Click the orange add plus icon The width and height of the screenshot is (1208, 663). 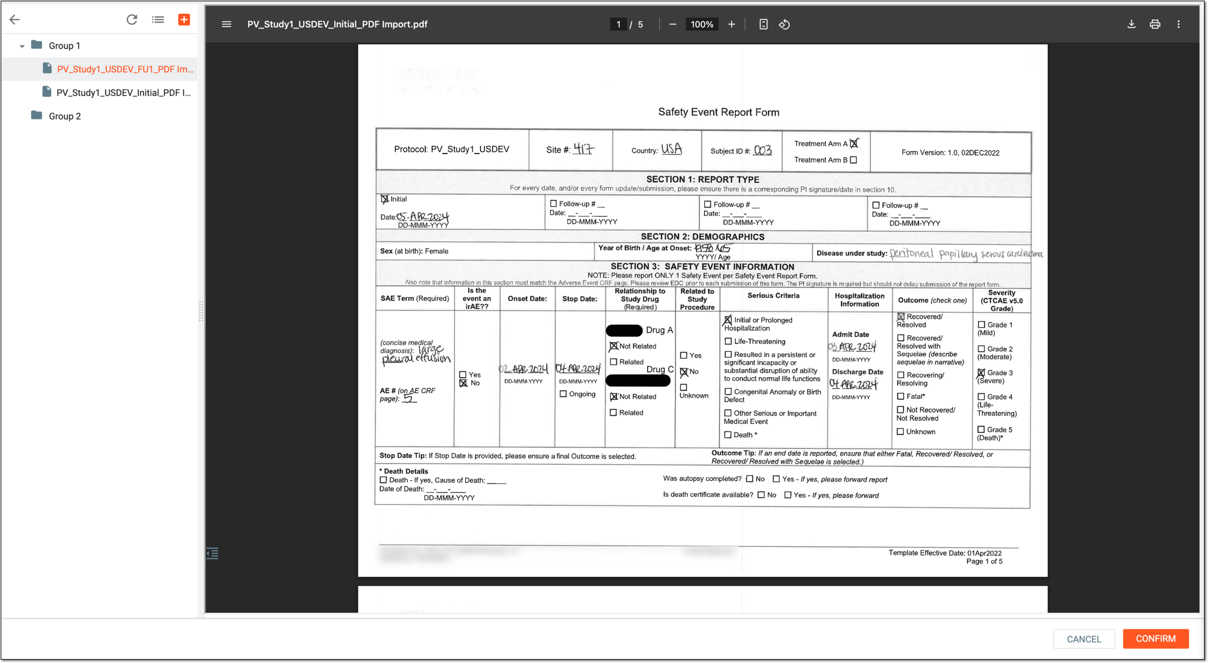184,19
